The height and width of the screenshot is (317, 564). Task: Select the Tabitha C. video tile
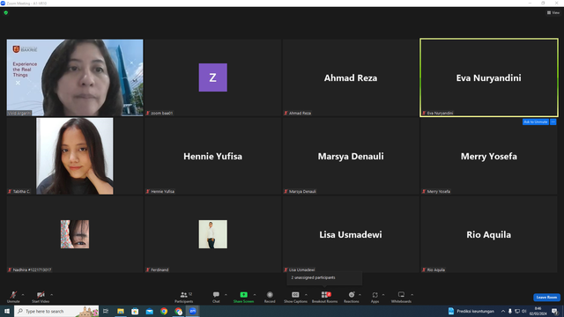(75, 156)
